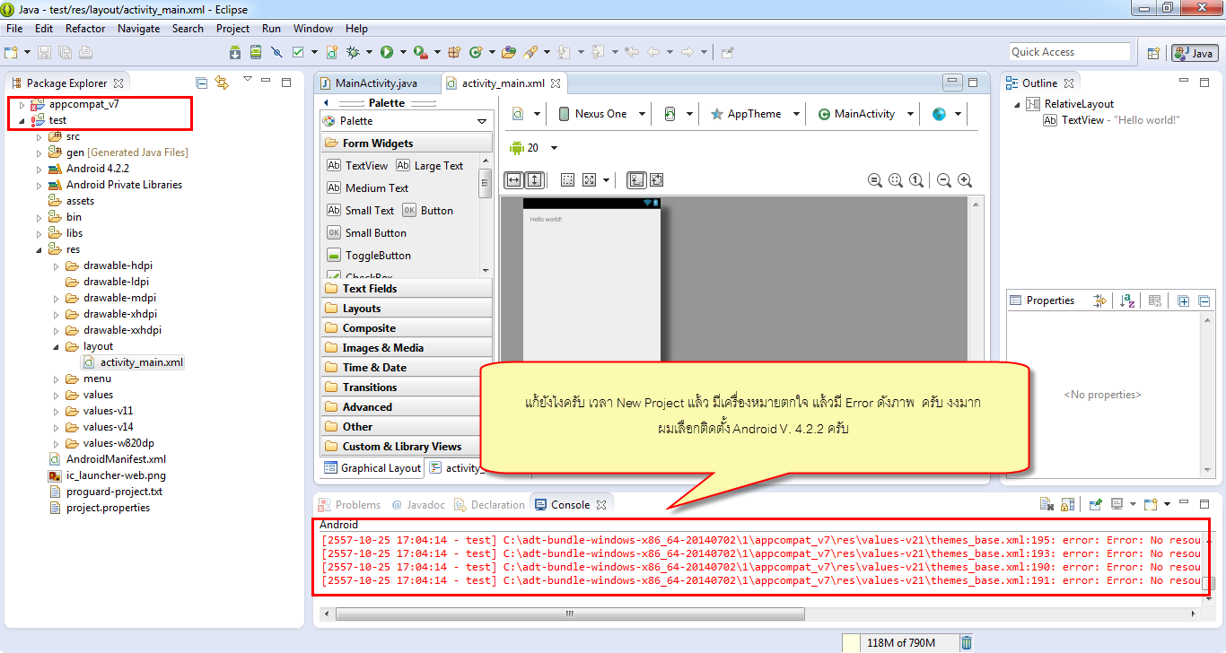
Task: Click Link with Editor icon
Action: coord(222,83)
